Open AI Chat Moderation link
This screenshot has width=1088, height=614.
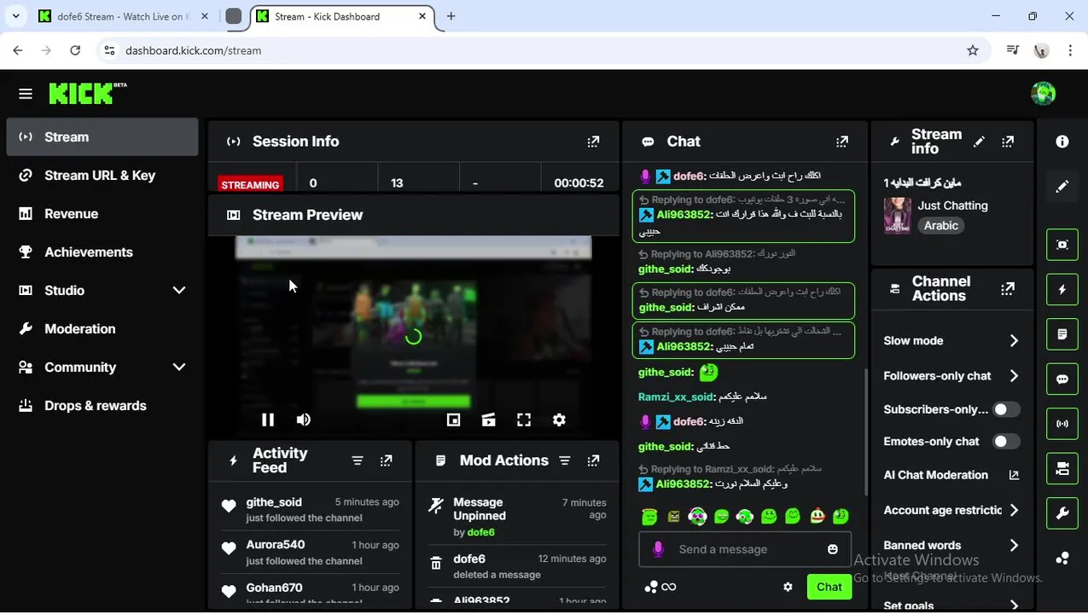point(951,475)
